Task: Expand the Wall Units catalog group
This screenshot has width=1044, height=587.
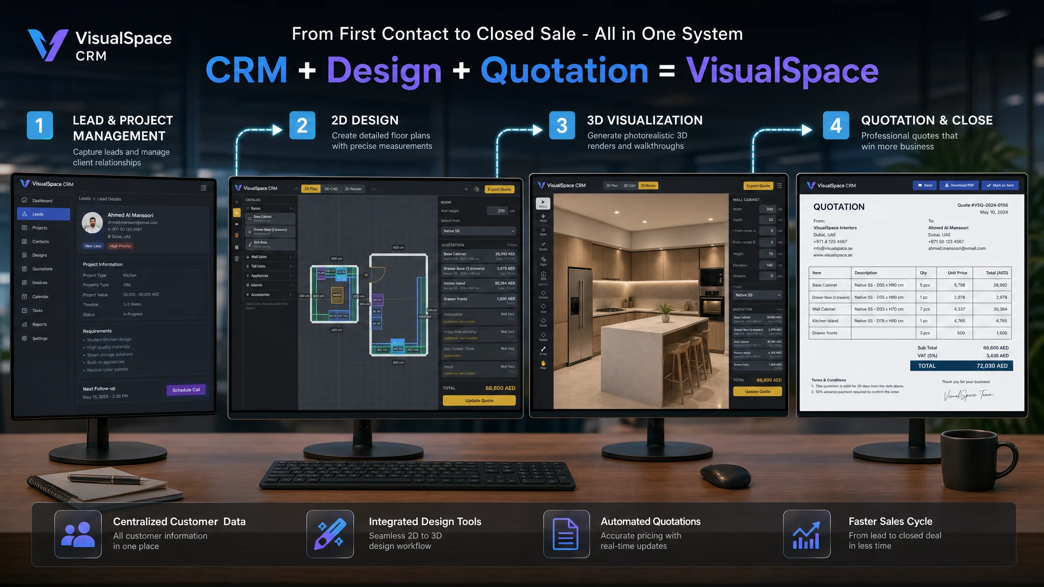Action: [x=270, y=257]
